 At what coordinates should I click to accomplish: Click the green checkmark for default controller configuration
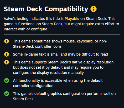(7, 80)
